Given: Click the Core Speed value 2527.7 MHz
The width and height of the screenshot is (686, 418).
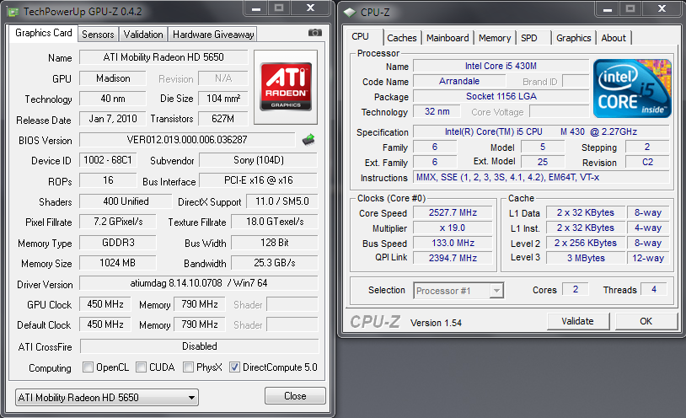Looking at the screenshot, I should click(x=453, y=212).
